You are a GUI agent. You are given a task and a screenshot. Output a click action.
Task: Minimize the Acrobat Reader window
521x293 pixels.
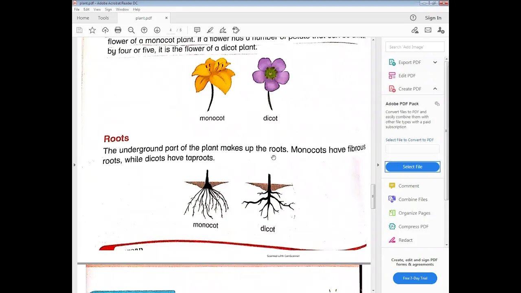pyautogui.click(x=425, y=3)
